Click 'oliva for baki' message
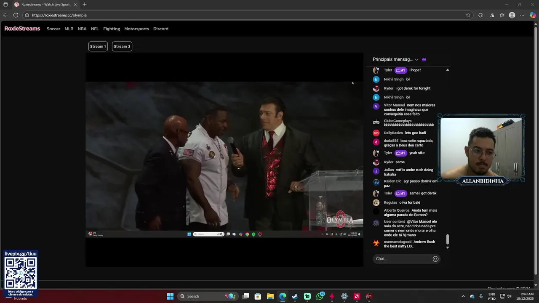Image resolution: width=539 pixels, height=303 pixels. tap(409, 202)
